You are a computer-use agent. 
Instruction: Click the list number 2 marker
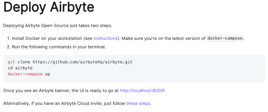pyautogui.click(x=8, y=47)
